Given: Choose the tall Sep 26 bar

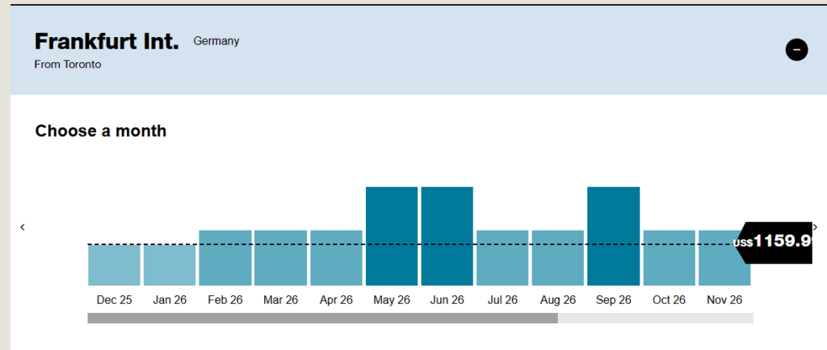Looking at the screenshot, I should pyautogui.click(x=613, y=235).
